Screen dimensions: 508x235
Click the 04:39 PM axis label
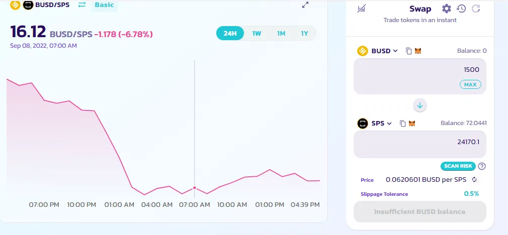pyautogui.click(x=305, y=204)
